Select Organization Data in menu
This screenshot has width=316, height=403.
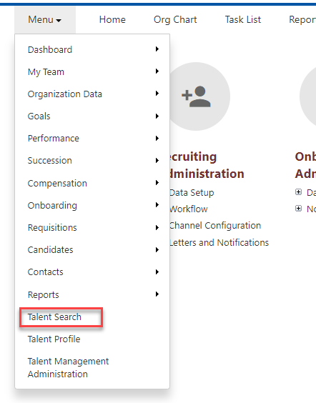point(65,94)
